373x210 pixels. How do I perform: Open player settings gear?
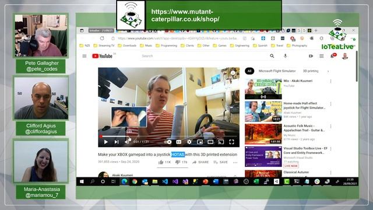coord(189,142)
